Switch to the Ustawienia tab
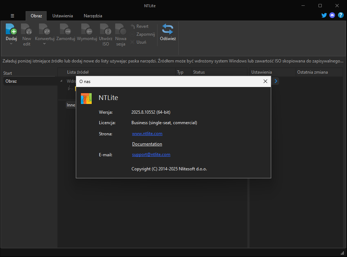Viewport: 347px width, 257px height. [x=62, y=16]
